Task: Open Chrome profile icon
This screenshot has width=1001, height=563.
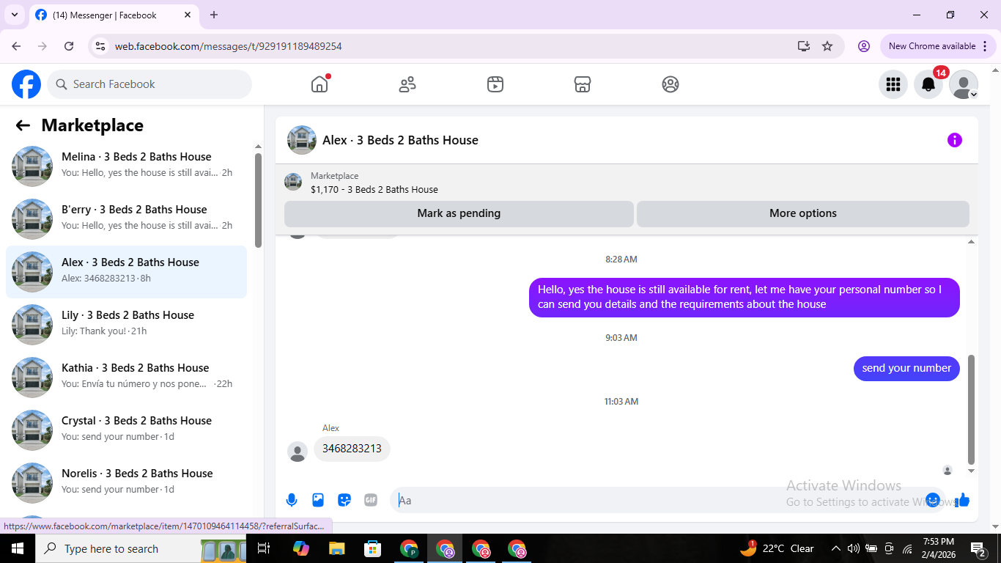Action: click(x=864, y=46)
